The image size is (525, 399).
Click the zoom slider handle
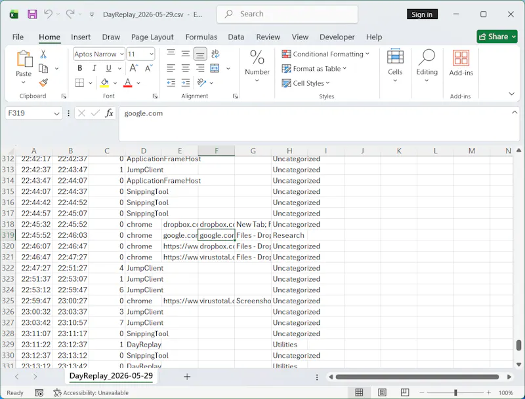[455, 392]
